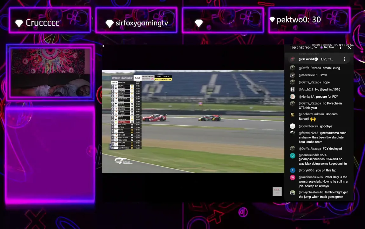Viewport: 365px width, 229px height.
Task: Select the @rileychesters16 username
Action: tap(311, 192)
